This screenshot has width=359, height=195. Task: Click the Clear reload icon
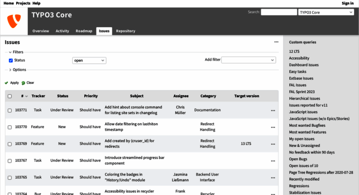[x=23, y=83]
